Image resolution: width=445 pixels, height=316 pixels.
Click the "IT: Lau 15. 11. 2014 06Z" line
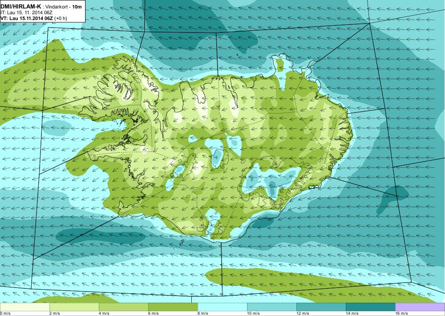27,12
